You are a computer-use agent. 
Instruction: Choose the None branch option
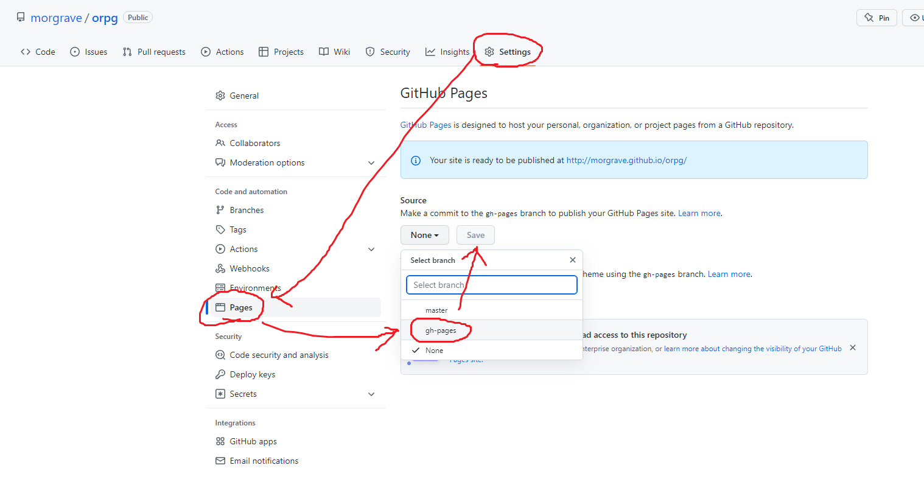point(492,351)
